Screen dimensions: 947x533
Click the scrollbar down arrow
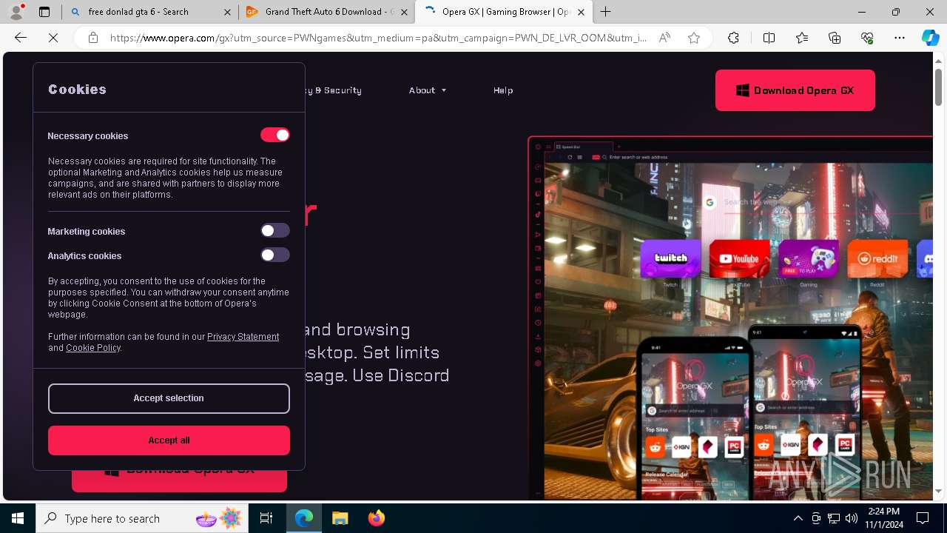coord(939,491)
